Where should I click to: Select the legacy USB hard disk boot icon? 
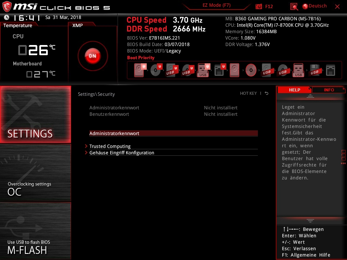tap(267, 70)
